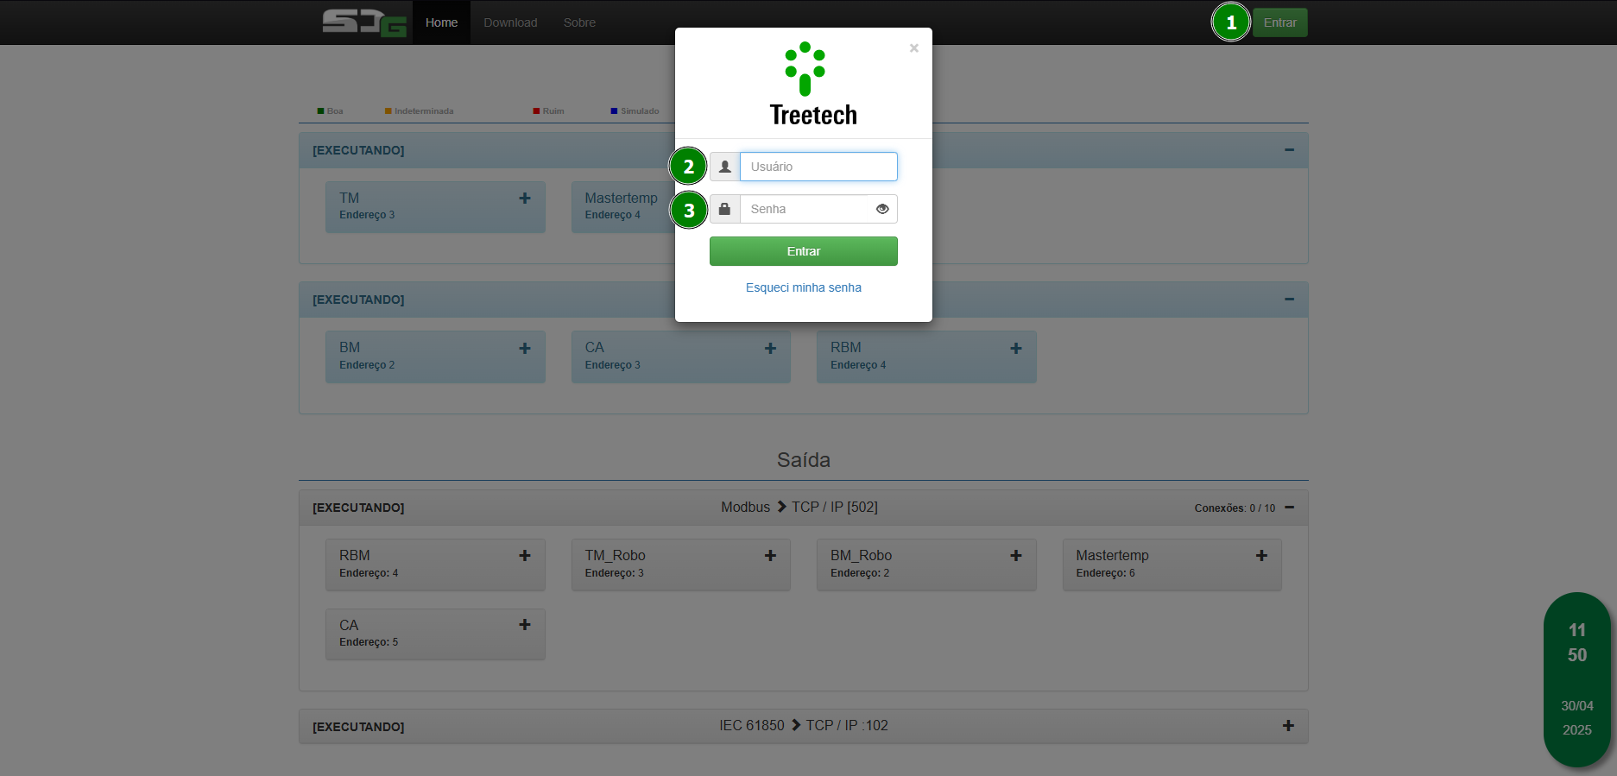Click the TCP / IP [502] label
1617x776 pixels.
pyautogui.click(x=835, y=507)
